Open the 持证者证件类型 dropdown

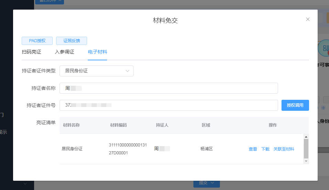pyautogui.click(x=96, y=71)
